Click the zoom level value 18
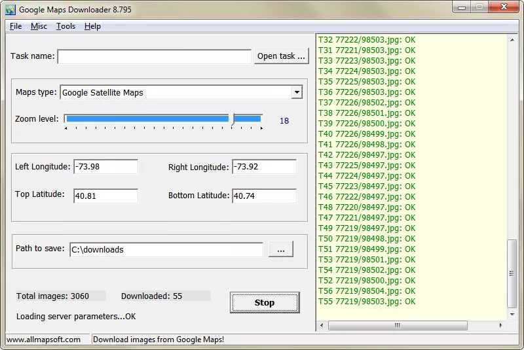 pyautogui.click(x=284, y=121)
